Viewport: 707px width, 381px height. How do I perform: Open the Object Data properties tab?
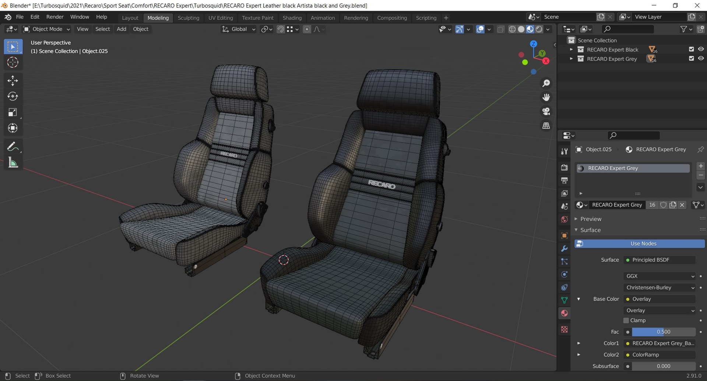click(x=564, y=300)
